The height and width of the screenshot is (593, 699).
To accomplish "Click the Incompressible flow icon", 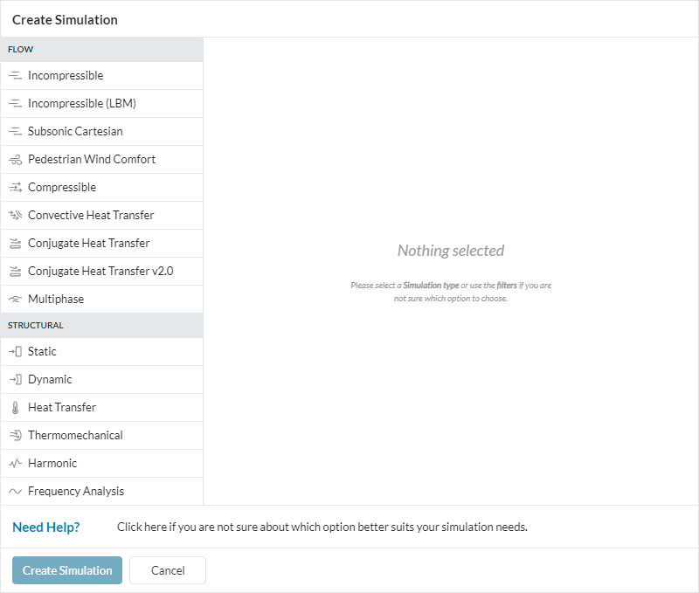I will (15, 76).
